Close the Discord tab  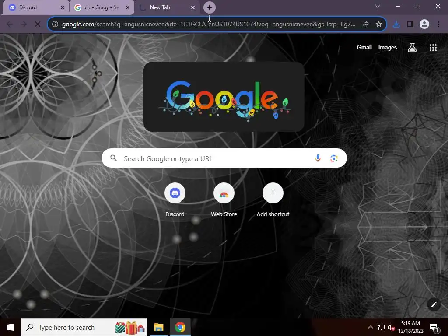pos(63,7)
